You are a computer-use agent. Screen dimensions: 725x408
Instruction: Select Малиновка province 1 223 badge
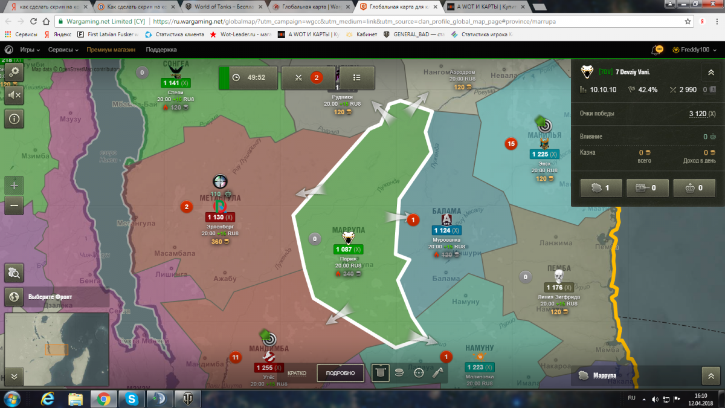[x=480, y=367]
